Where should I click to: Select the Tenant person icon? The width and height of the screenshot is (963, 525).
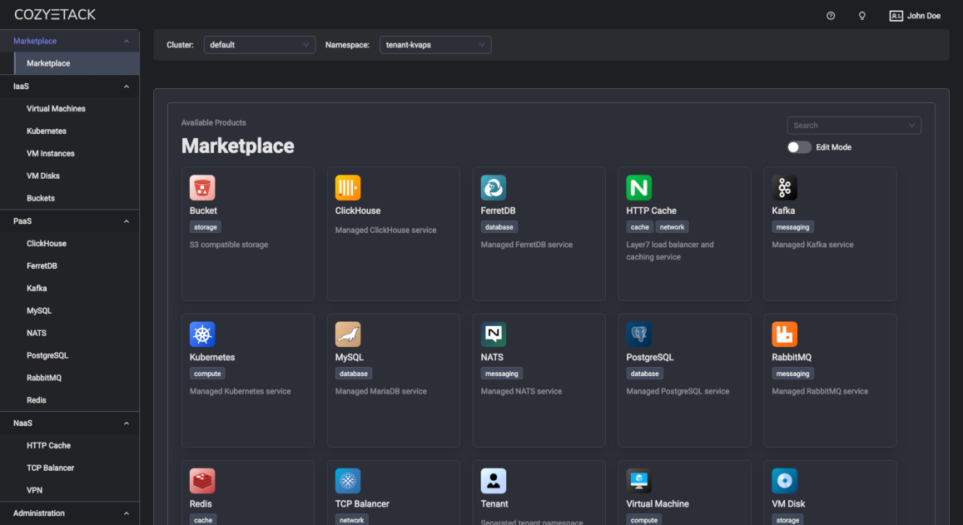494,481
